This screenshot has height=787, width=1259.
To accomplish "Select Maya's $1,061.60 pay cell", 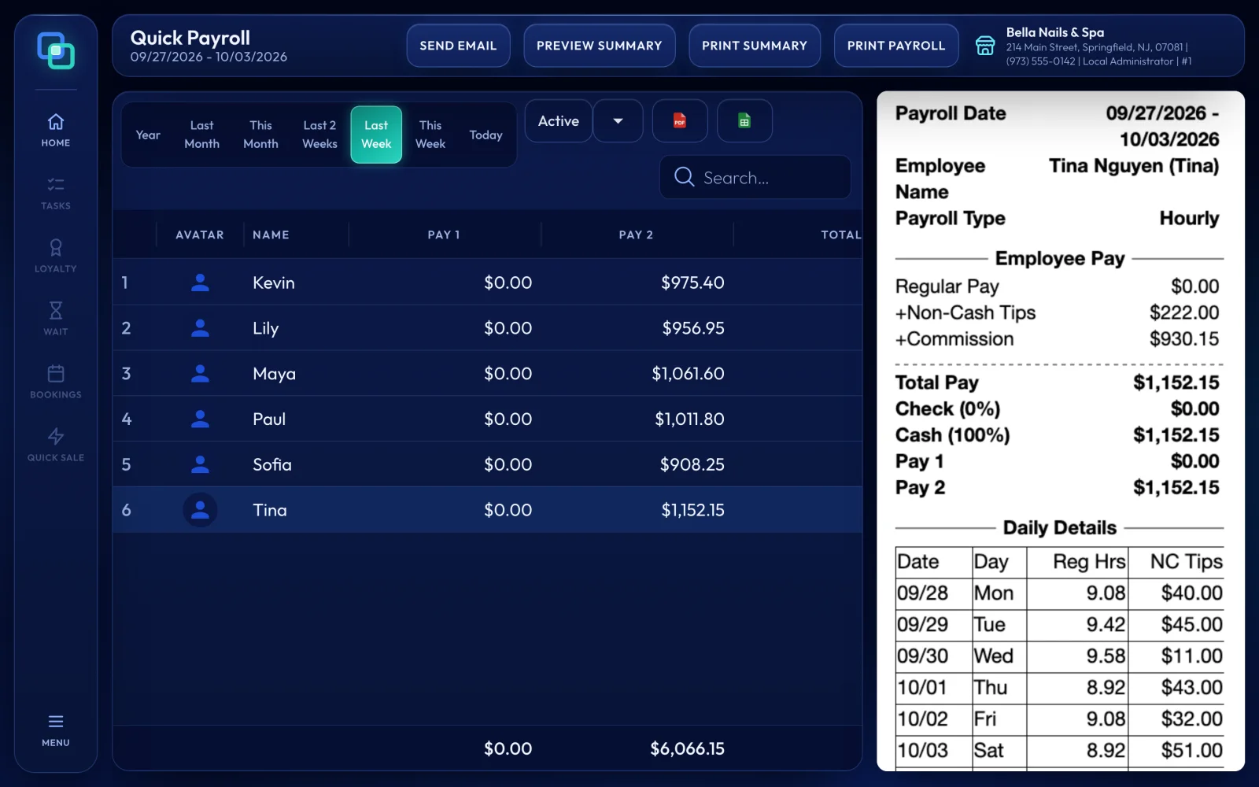I will click(688, 374).
